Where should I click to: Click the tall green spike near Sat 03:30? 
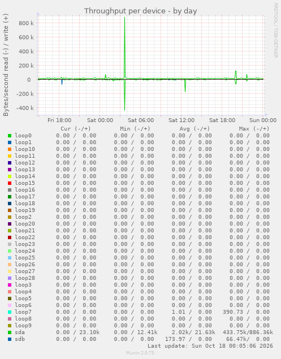point(124,48)
